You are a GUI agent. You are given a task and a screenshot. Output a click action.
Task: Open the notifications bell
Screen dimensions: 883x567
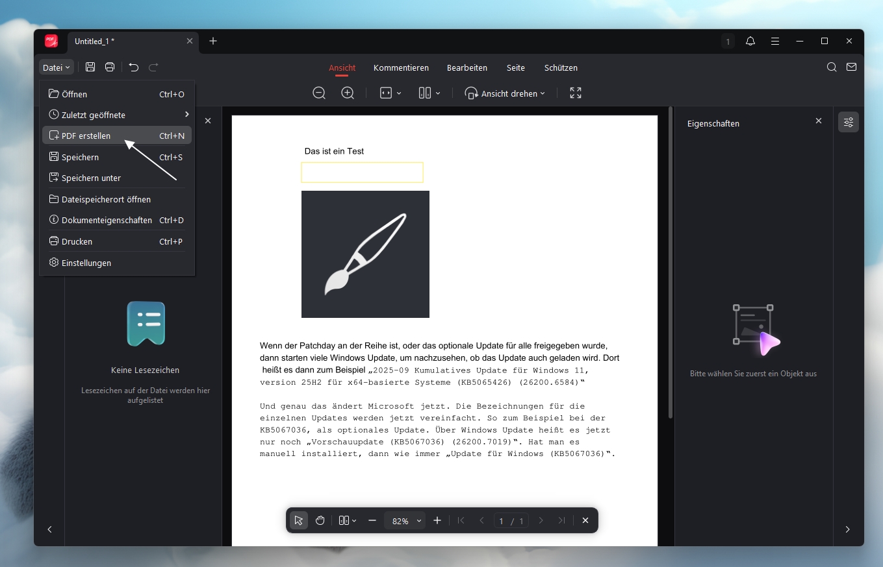[x=750, y=42]
